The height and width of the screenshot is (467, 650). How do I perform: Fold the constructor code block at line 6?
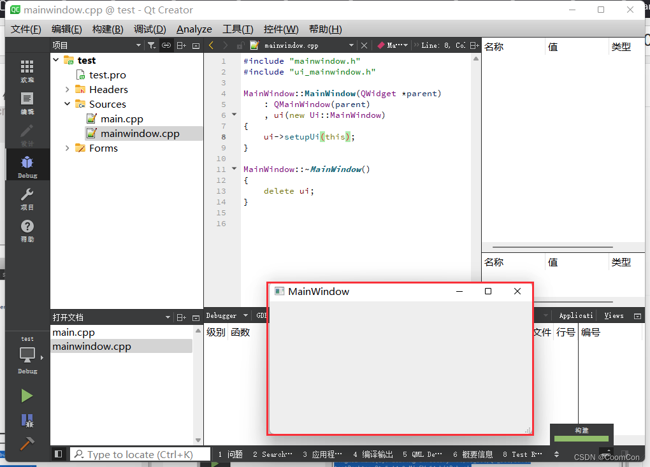click(235, 115)
